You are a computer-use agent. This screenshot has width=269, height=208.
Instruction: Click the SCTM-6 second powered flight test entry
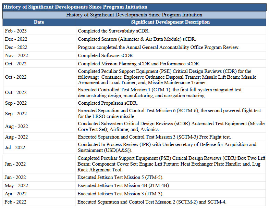pos(169,114)
